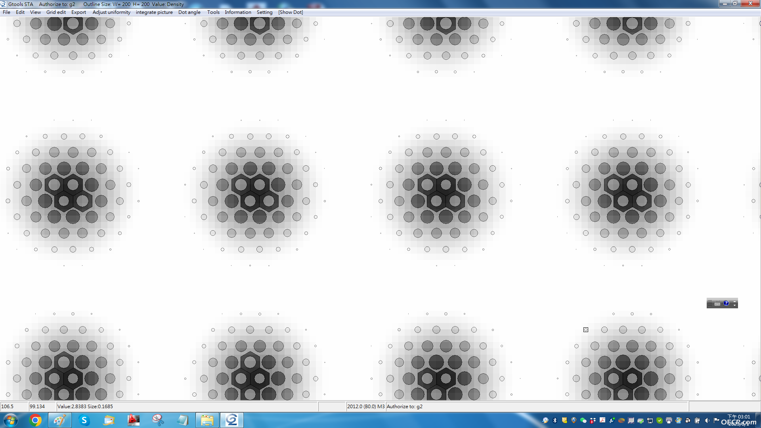Click the disc drive tray icon at far left
This screenshot has width=761, height=428.
pyautogui.click(x=545, y=420)
